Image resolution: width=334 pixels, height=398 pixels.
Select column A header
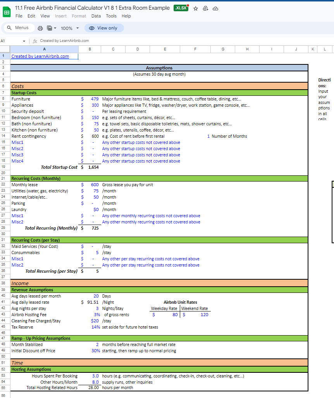click(45, 49)
